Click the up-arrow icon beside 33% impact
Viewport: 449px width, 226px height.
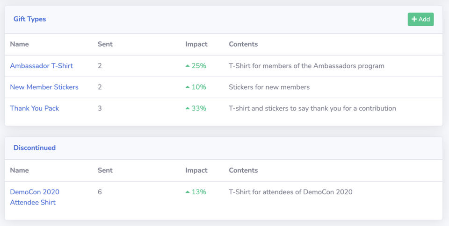pos(188,108)
